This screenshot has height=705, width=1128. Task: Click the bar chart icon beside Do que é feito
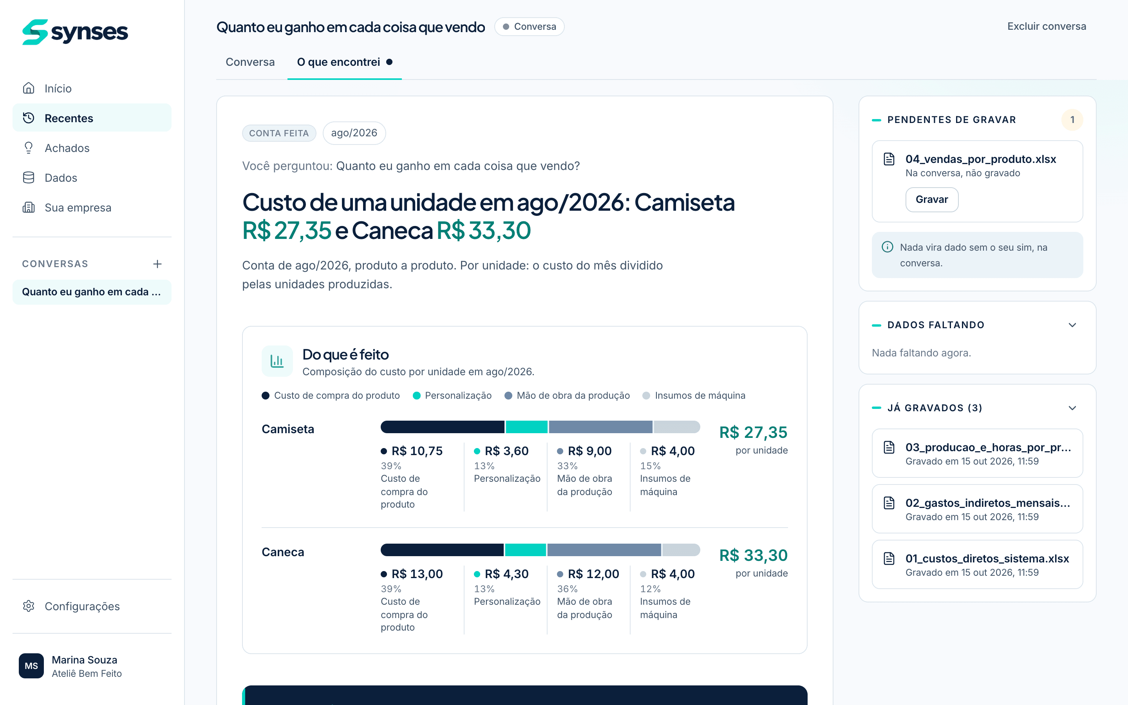tap(277, 361)
